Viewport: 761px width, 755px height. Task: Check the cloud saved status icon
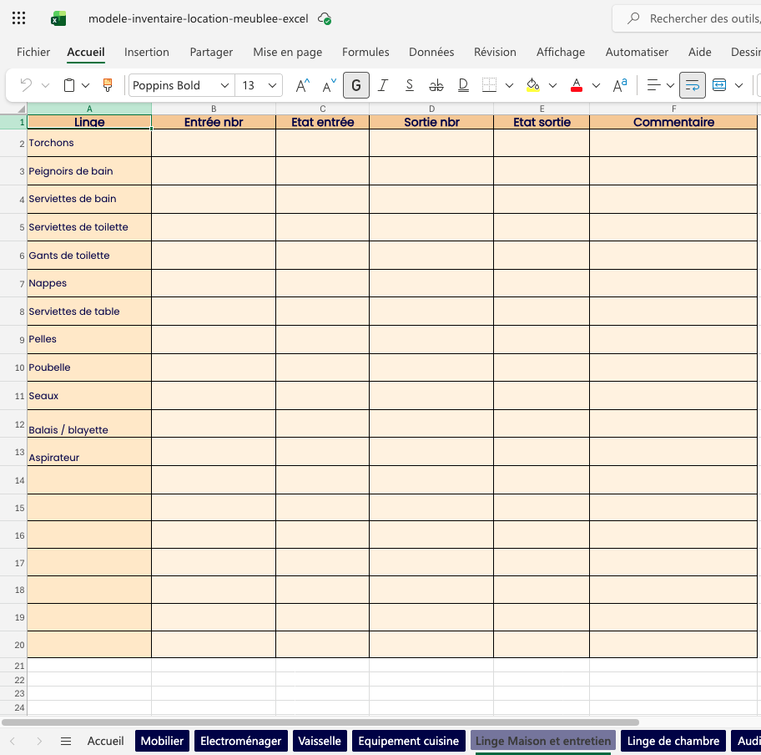coord(325,18)
